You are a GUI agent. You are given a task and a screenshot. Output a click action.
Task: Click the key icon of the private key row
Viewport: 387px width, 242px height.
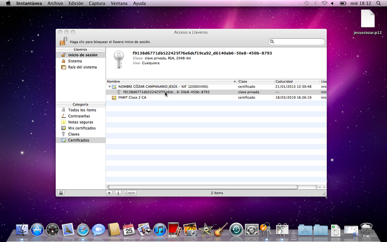(119, 92)
